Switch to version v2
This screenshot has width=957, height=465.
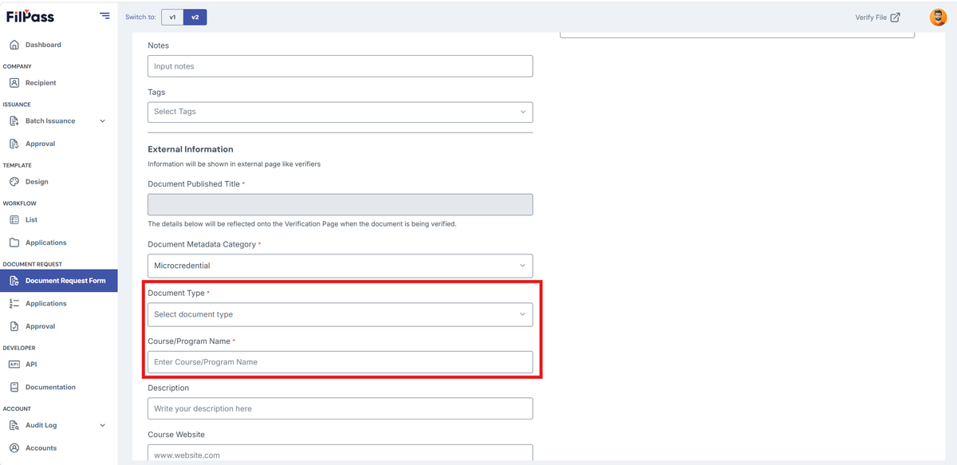tap(195, 17)
